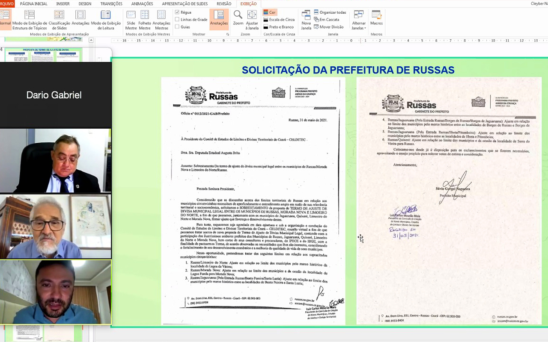The image size is (548, 342).
Task: Open the Folheto Mestre view
Action: pyautogui.click(x=145, y=20)
